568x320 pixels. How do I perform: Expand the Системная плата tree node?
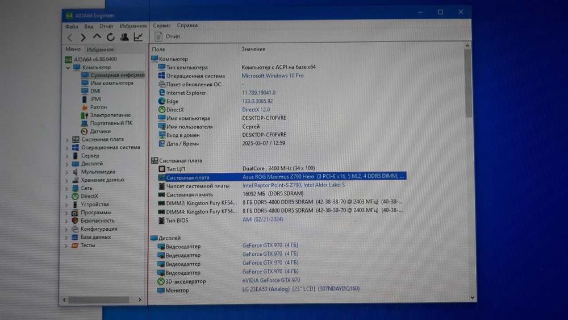point(67,139)
